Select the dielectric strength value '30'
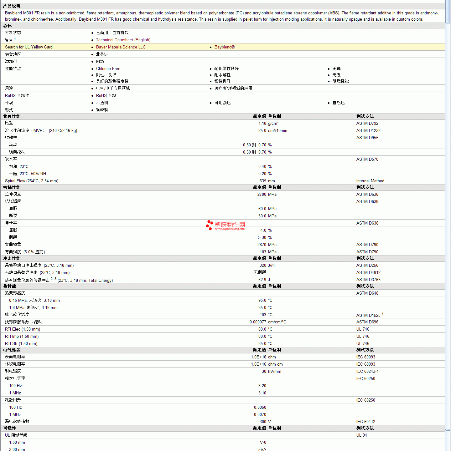Viewport: 451px width, 451px height. coord(264,372)
